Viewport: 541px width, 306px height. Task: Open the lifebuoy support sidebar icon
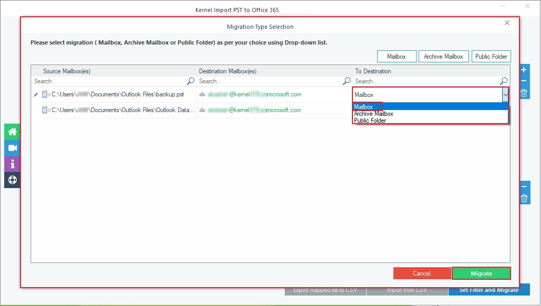click(x=13, y=180)
